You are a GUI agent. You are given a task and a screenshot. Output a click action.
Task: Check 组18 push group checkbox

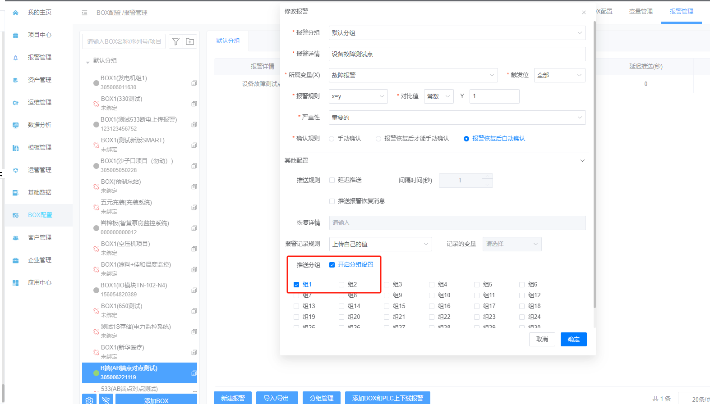tap(522, 306)
